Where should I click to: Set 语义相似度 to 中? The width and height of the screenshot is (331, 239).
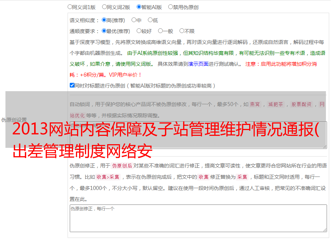[134, 20]
